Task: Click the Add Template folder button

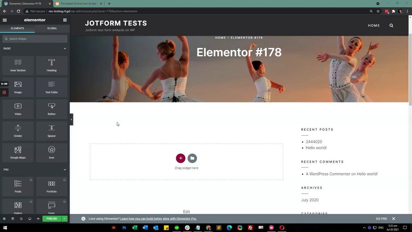Action: 192,158
